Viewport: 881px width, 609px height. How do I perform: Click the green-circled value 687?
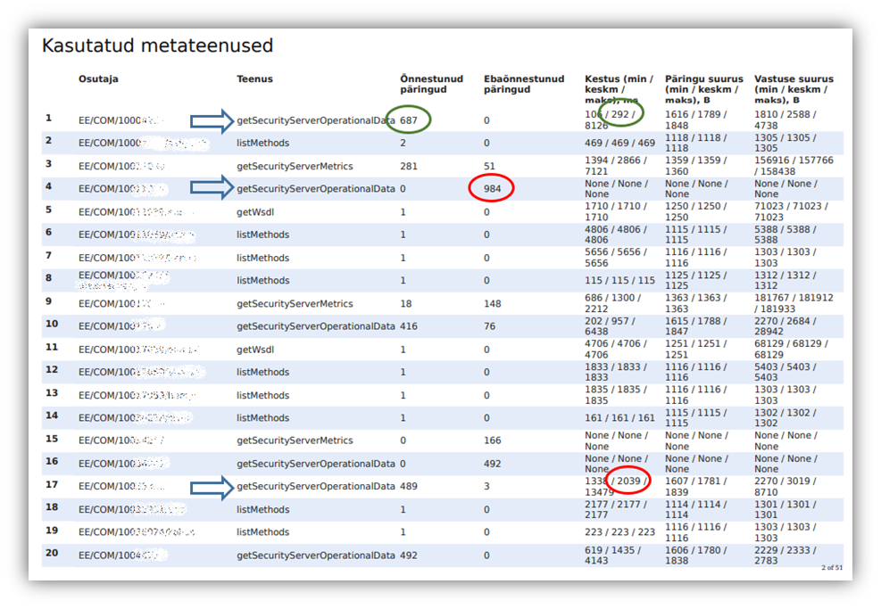coord(410,120)
